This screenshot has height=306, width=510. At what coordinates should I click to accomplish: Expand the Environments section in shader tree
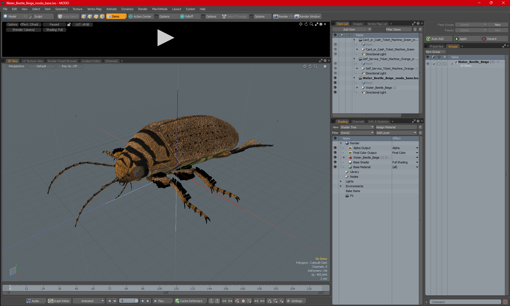tap(341, 186)
